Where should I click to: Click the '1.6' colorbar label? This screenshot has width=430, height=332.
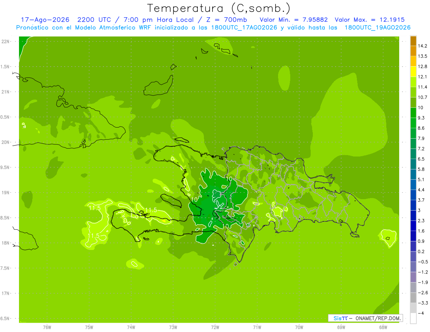421,231
